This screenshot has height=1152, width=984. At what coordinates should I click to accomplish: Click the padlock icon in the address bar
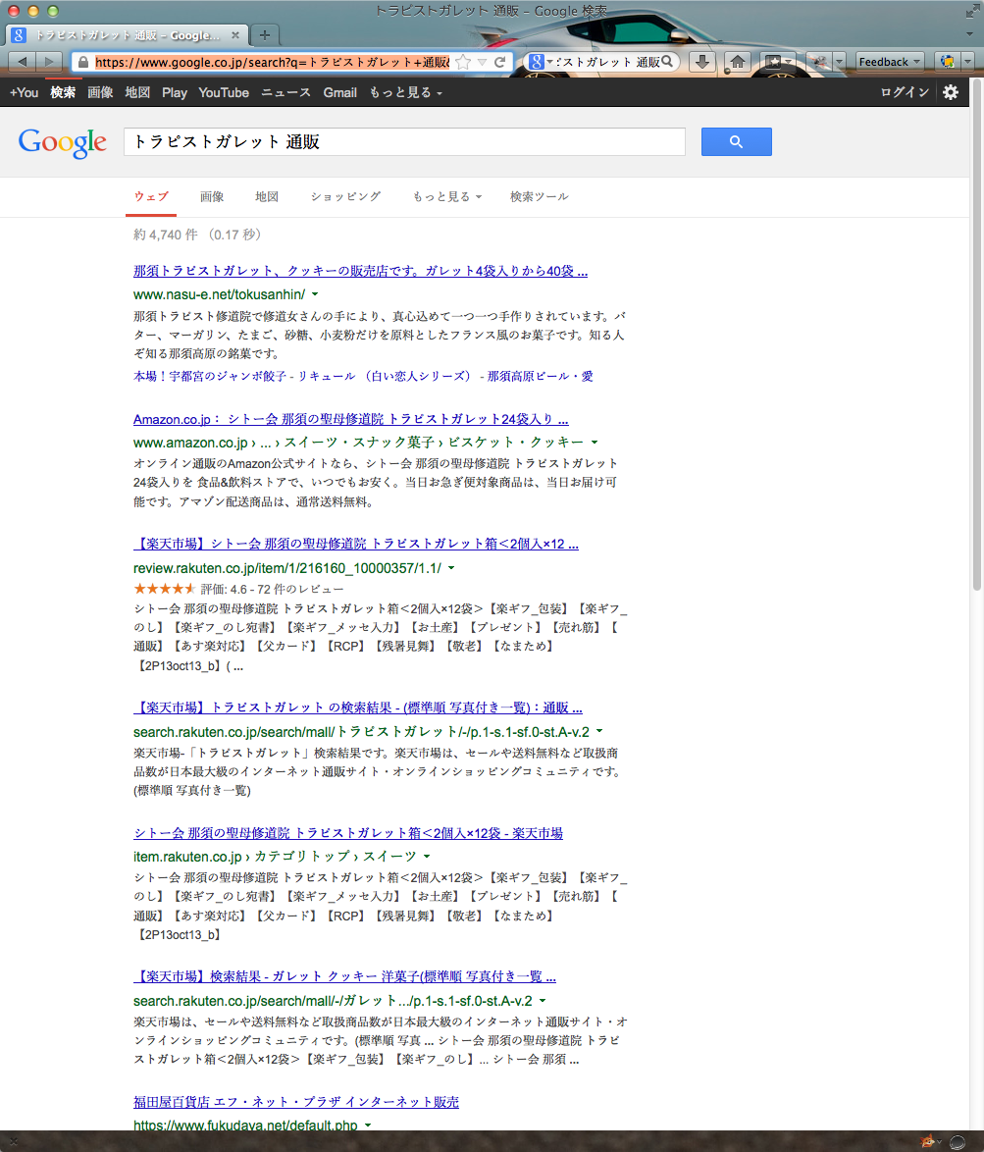point(83,63)
